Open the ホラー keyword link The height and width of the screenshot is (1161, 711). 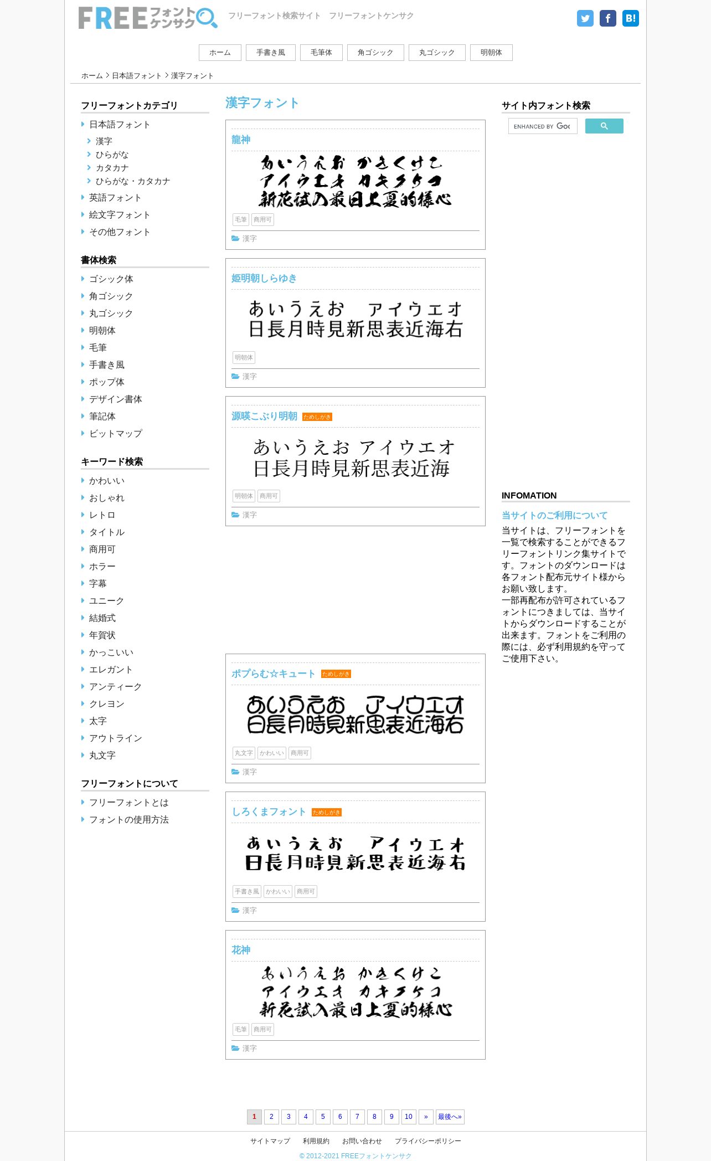point(102,567)
